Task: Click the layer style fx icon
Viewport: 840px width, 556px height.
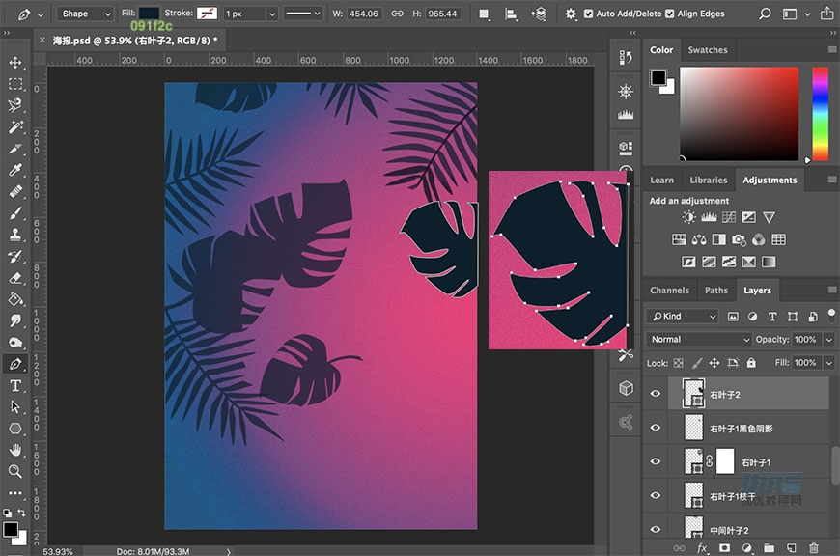Action: (x=702, y=548)
